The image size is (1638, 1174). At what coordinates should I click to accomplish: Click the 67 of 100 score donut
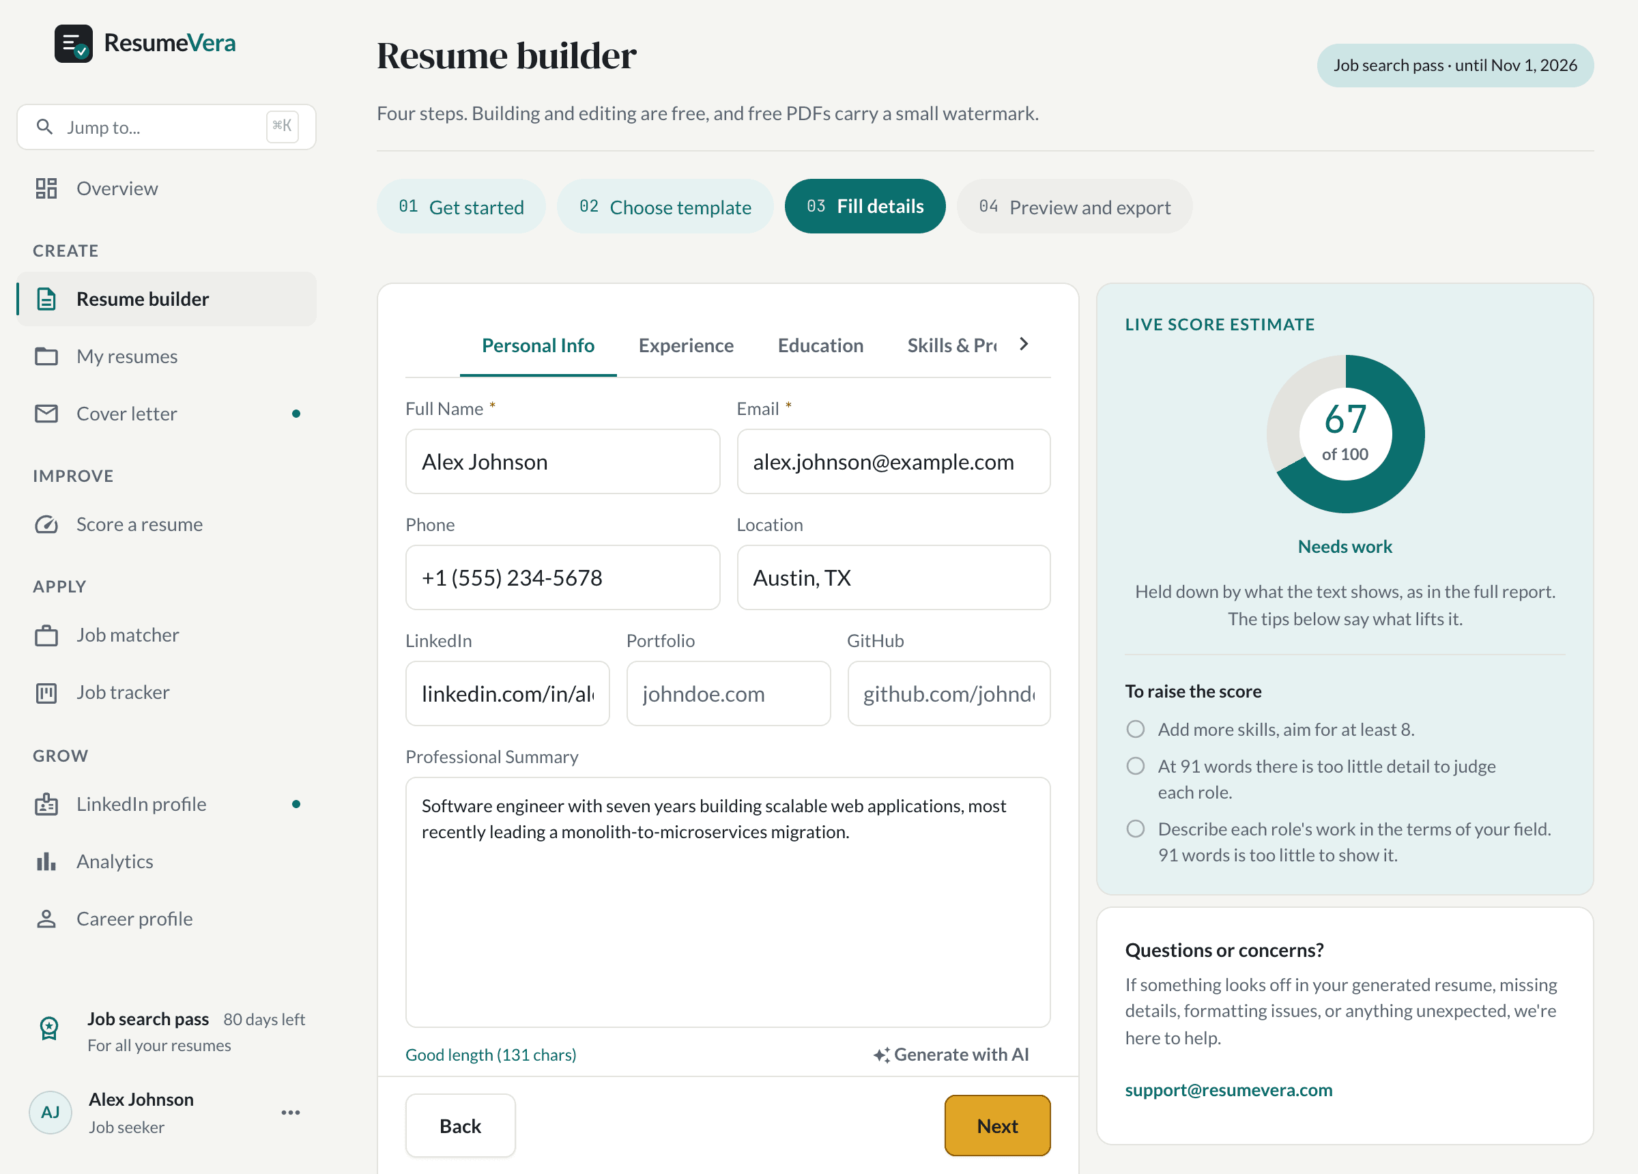[1345, 434]
